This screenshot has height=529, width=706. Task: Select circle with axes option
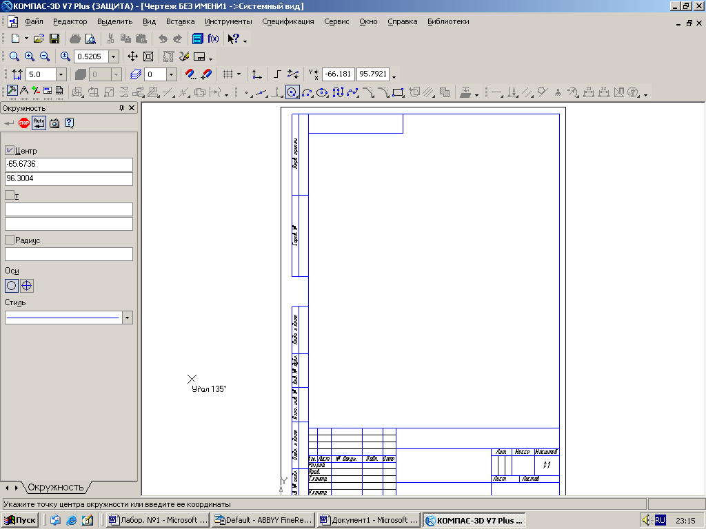point(27,286)
